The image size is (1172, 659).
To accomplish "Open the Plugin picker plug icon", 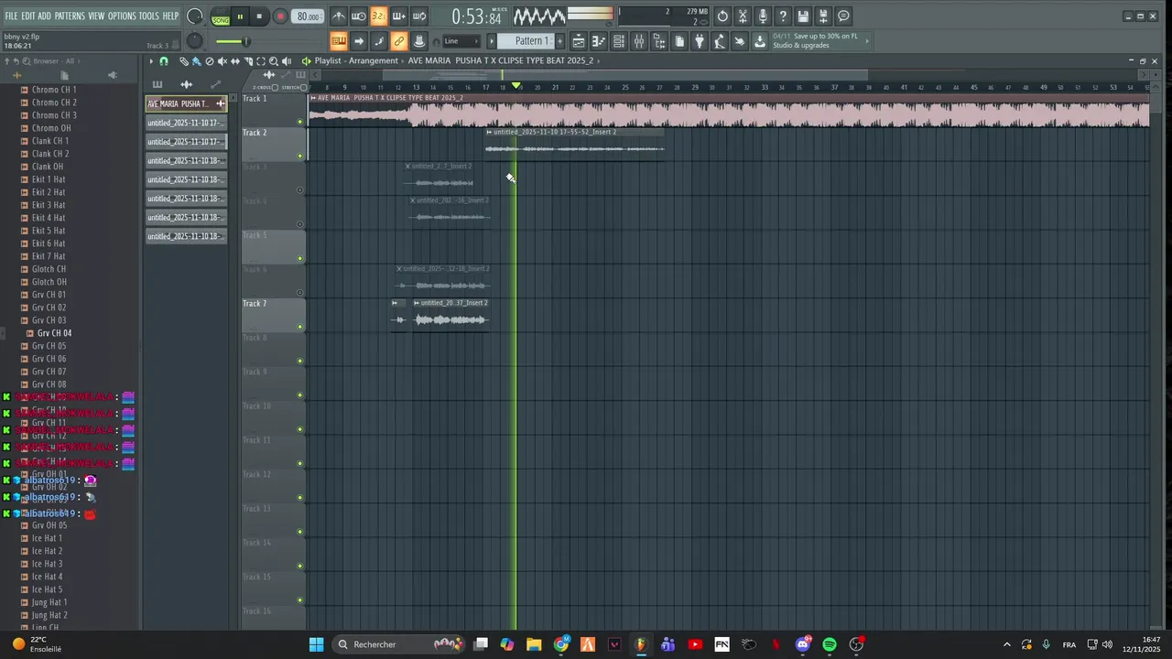I will click(700, 41).
